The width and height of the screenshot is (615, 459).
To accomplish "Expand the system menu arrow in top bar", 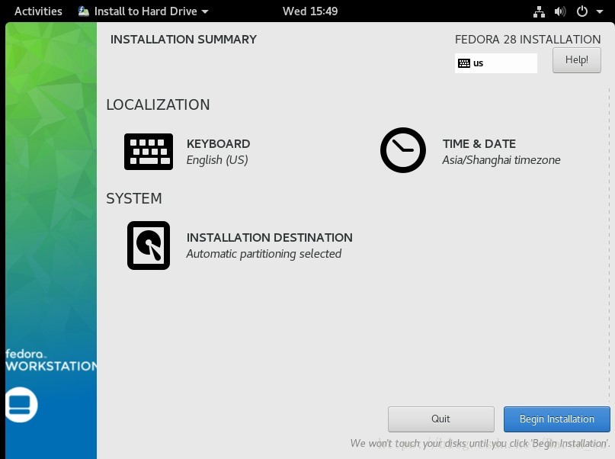I will pyautogui.click(x=599, y=11).
